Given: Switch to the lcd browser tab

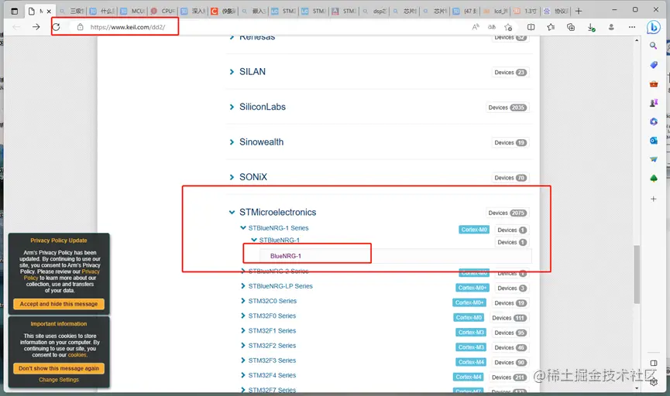Looking at the screenshot, I should 496,11.
